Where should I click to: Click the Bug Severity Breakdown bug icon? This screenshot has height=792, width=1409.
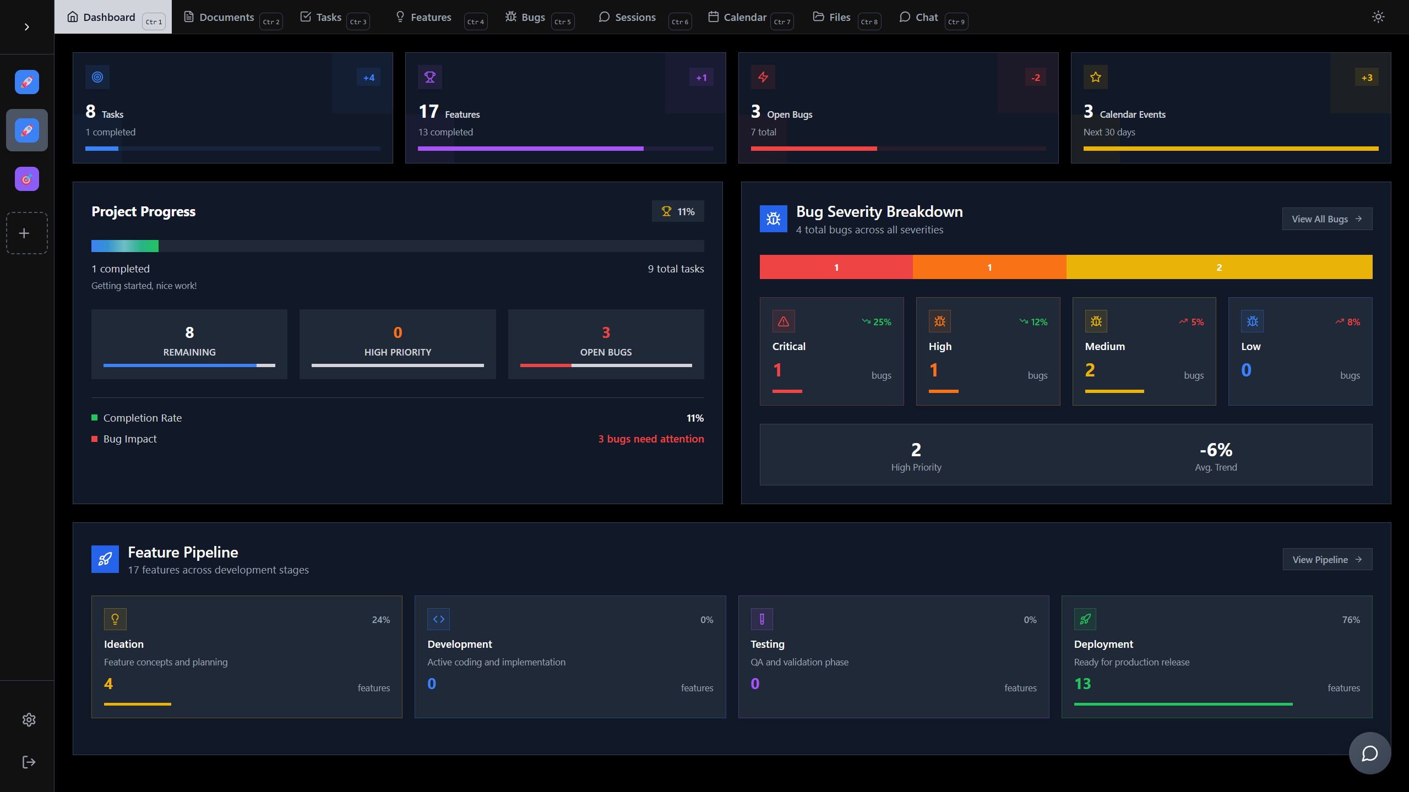pyautogui.click(x=773, y=219)
